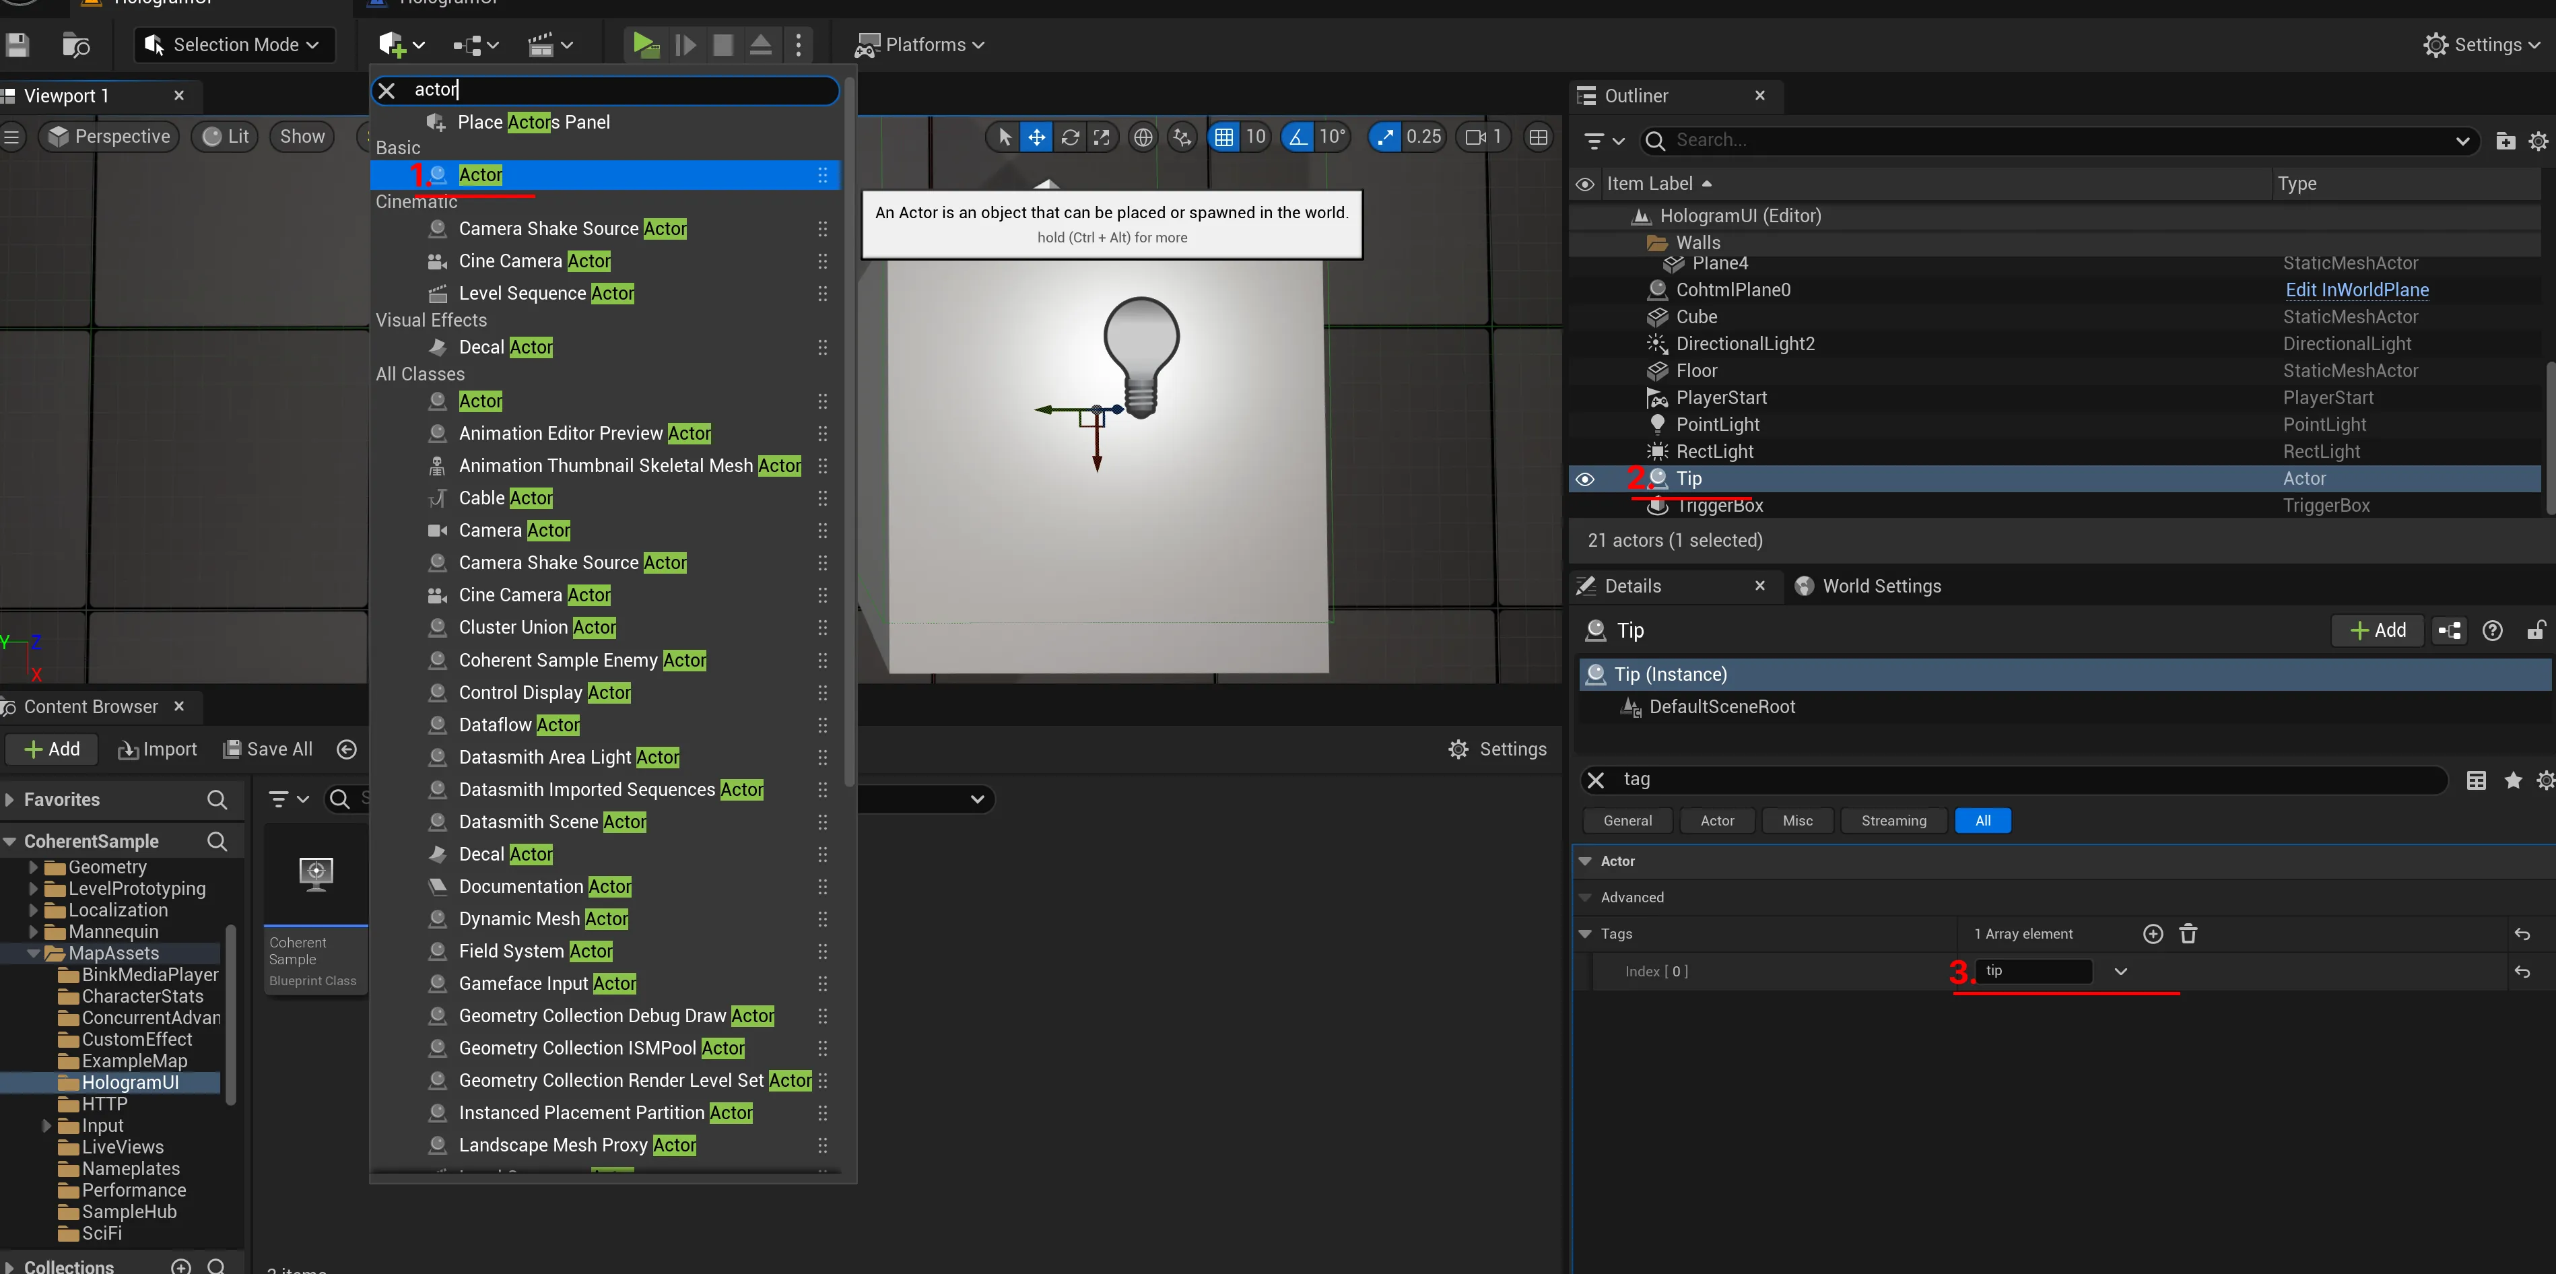This screenshot has height=1274, width=2556.
Task: Hide the Tip actor with eye icon
Action: pos(1584,479)
